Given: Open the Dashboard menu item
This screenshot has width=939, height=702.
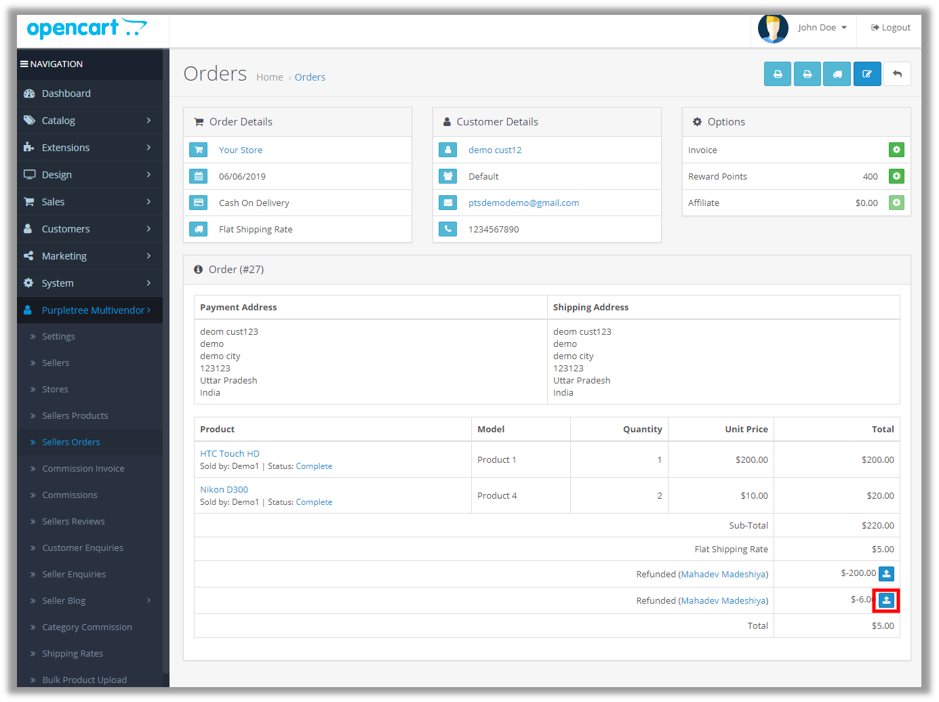Looking at the screenshot, I should tap(89, 94).
